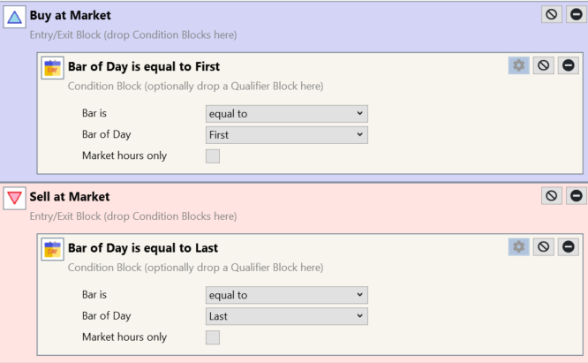Disable the Bar of Day Last condition
The height and width of the screenshot is (363, 588).
(543, 246)
